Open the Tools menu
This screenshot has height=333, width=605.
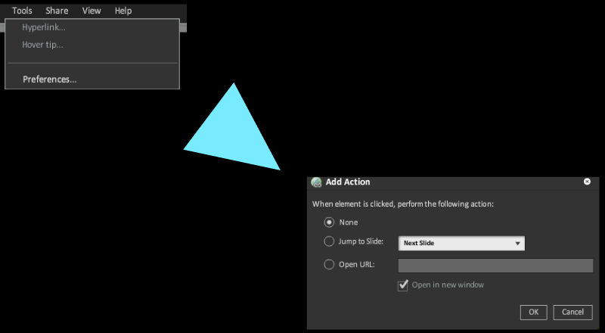22,11
